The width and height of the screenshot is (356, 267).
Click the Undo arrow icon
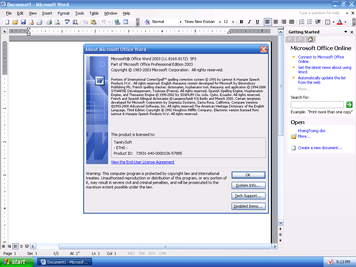pyautogui.click(x=104, y=22)
